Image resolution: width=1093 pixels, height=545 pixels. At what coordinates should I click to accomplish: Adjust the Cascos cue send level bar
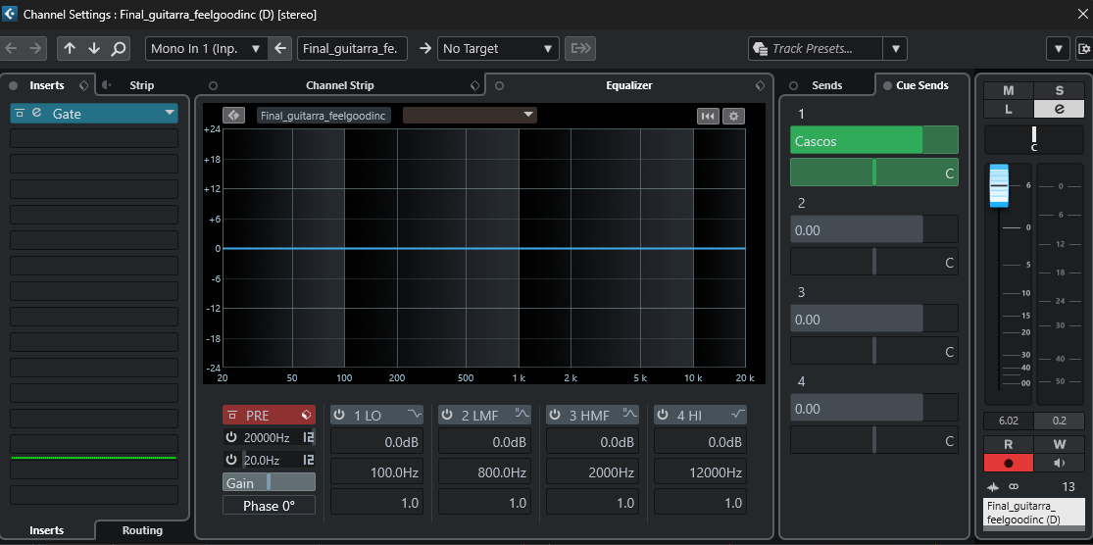[x=874, y=140]
